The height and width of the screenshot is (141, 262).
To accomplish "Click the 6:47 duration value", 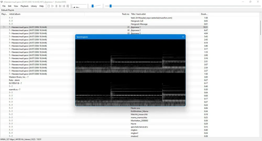I will pyautogui.click(x=206, y=30).
